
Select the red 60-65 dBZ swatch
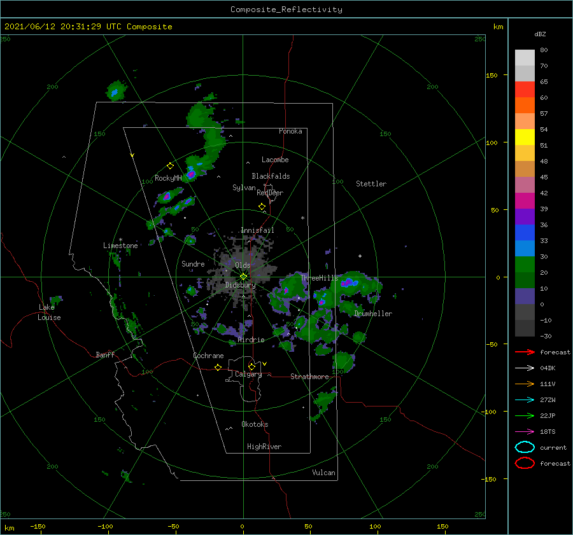pos(525,90)
